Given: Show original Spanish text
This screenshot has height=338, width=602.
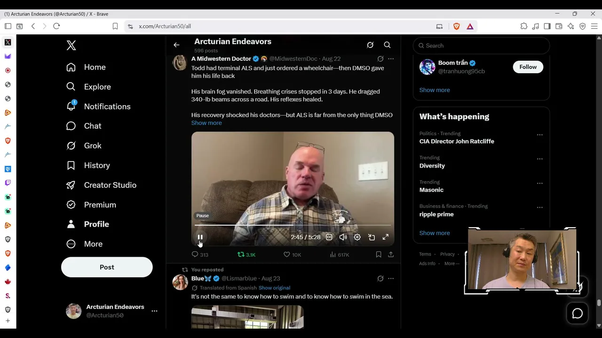Looking at the screenshot, I should (274, 288).
